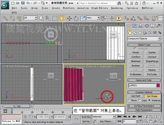Select the Bind to Space Warp tool
Viewport: 164px width, 125px height.
click(19, 18)
